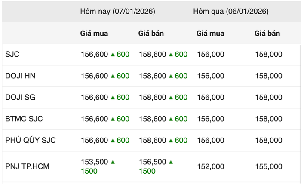
Task: Click up arrow in PNJ TP.HCM sell price
Action: point(171,162)
